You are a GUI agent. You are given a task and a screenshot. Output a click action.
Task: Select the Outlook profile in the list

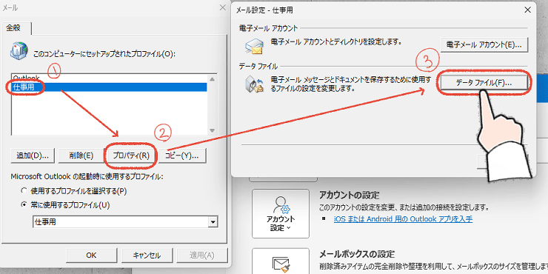point(110,78)
